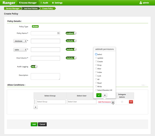Collapse Allow Conditions with hide link
Screen dimensions: 155x136
[144, 85]
